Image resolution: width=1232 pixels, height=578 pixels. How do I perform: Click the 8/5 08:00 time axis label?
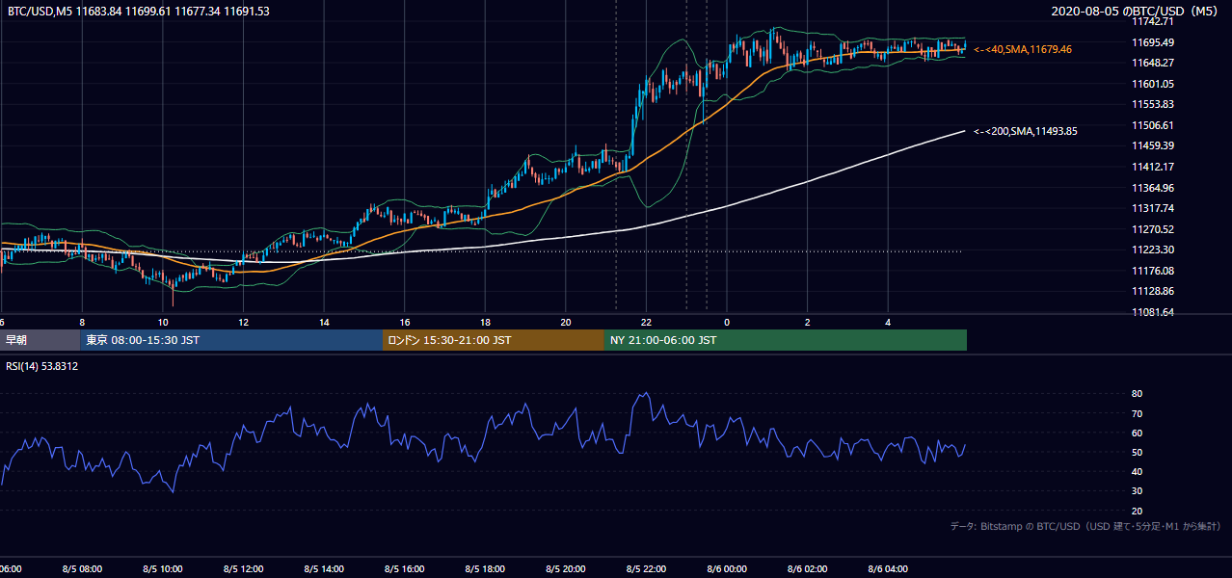tap(82, 569)
